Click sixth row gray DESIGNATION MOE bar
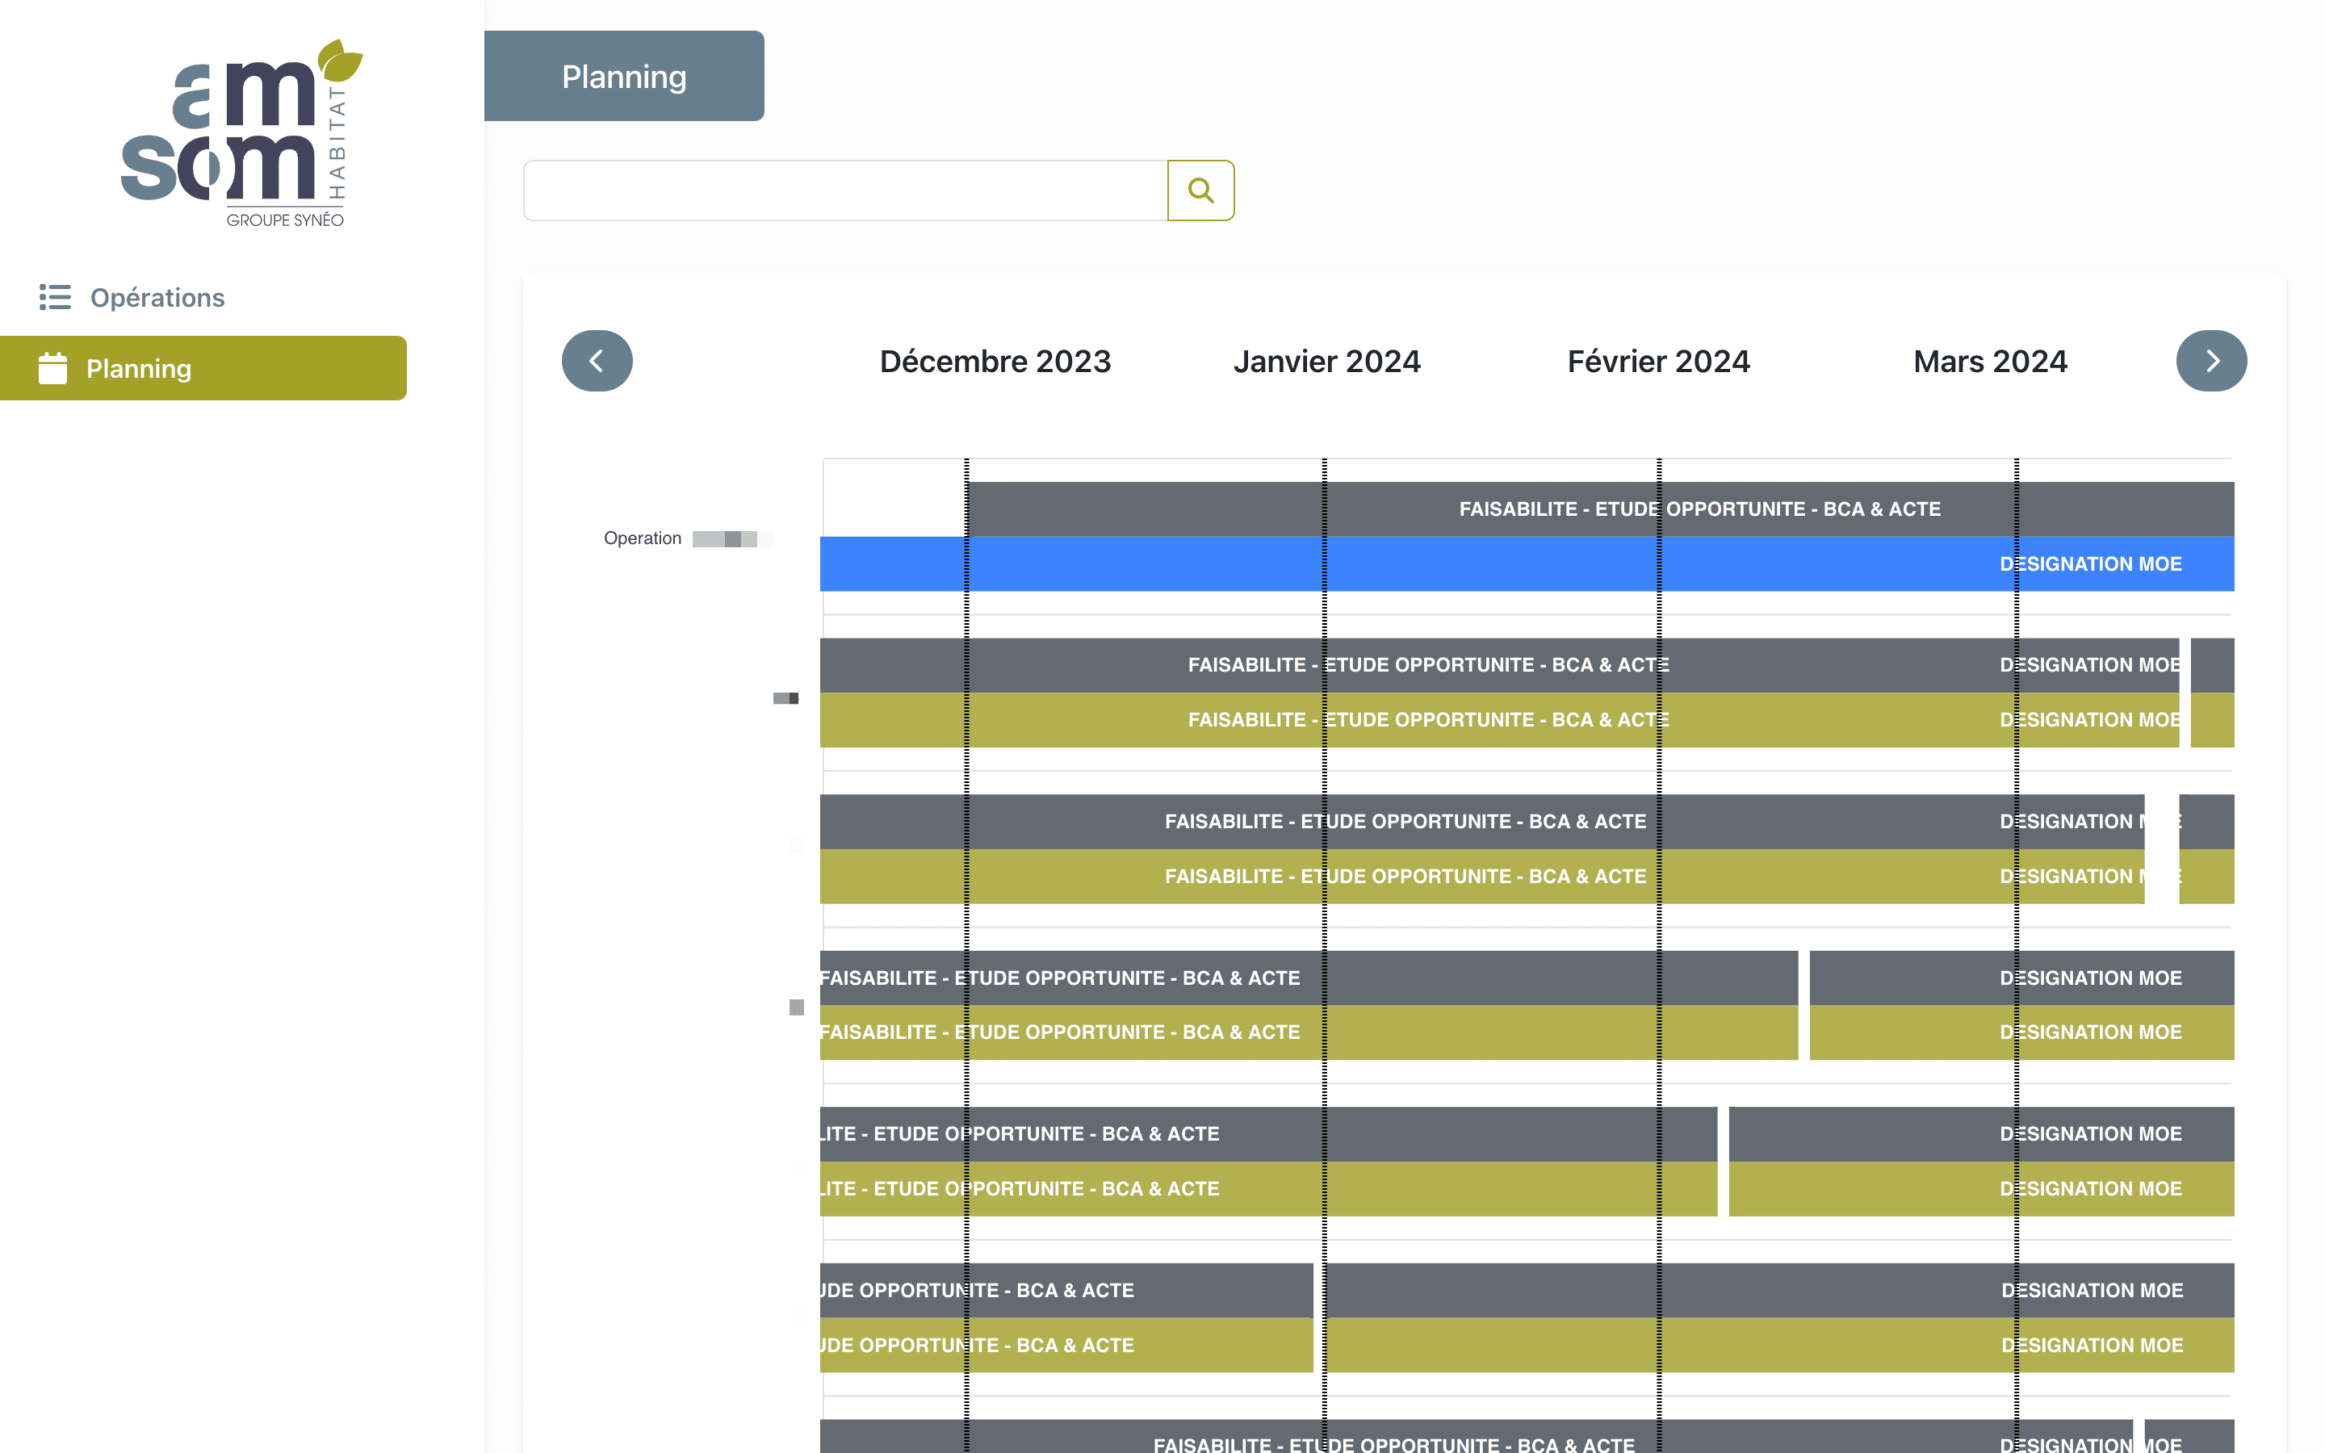Viewport: 2325px width, 1453px height. pos(1779,1291)
